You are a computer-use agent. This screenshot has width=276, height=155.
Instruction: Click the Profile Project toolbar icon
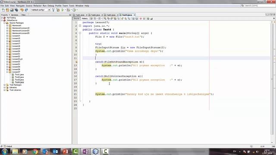[74, 10]
